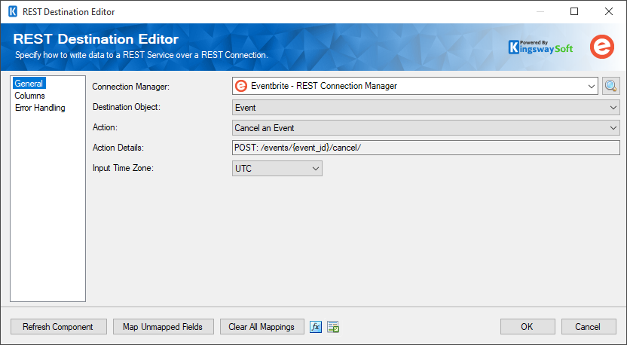Click the Action Details label

118,148
